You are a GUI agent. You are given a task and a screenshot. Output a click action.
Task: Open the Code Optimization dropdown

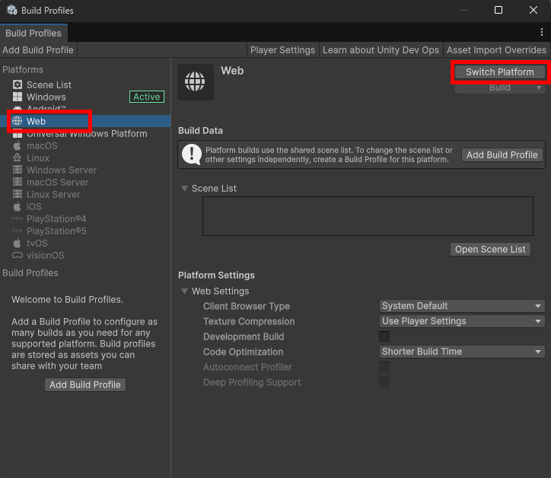[x=462, y=352]
